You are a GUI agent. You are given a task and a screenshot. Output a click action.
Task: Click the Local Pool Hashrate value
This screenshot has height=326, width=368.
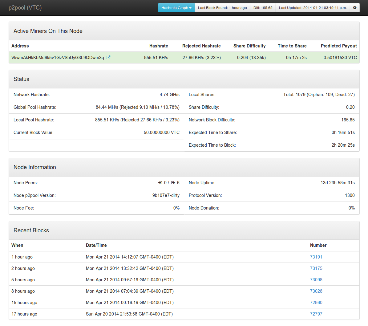(x=137, y=120)
